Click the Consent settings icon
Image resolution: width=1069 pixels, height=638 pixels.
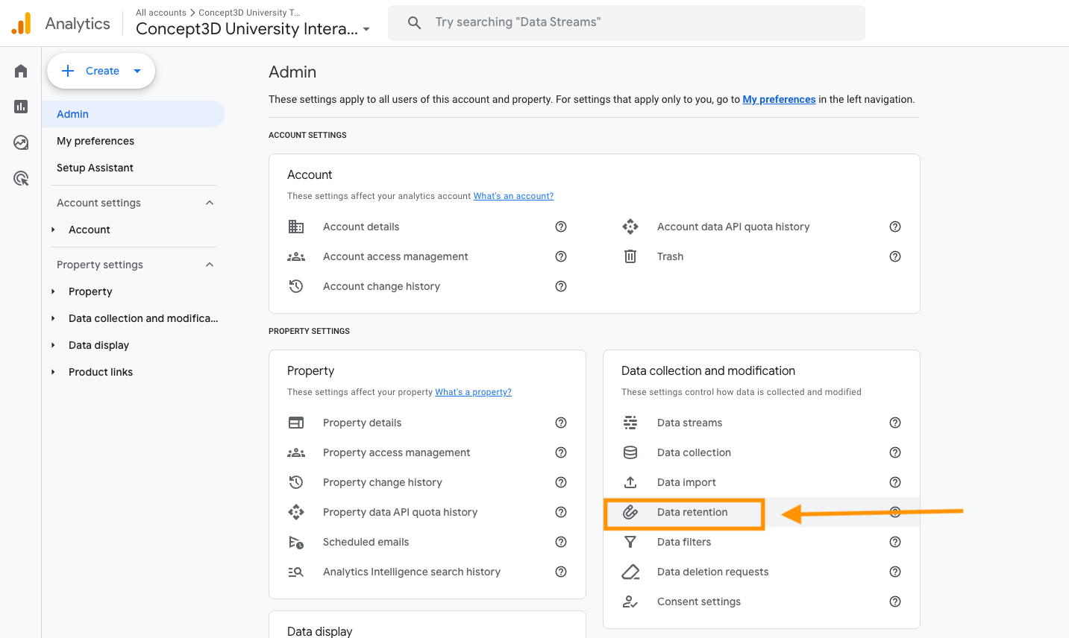[630, 601]
